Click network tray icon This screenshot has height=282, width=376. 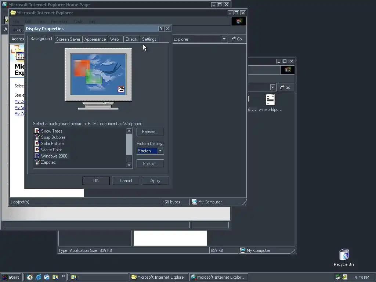tap(338, 277)
